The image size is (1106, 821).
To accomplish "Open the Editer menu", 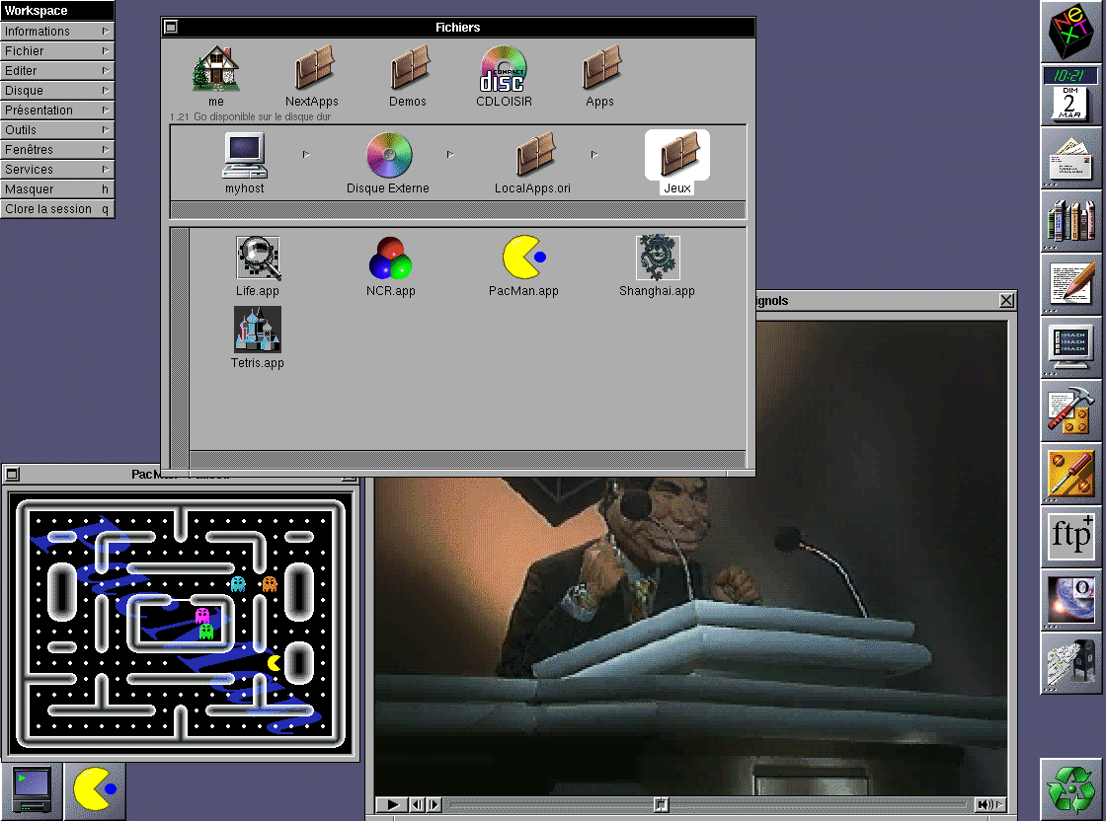I will [57, 70].
